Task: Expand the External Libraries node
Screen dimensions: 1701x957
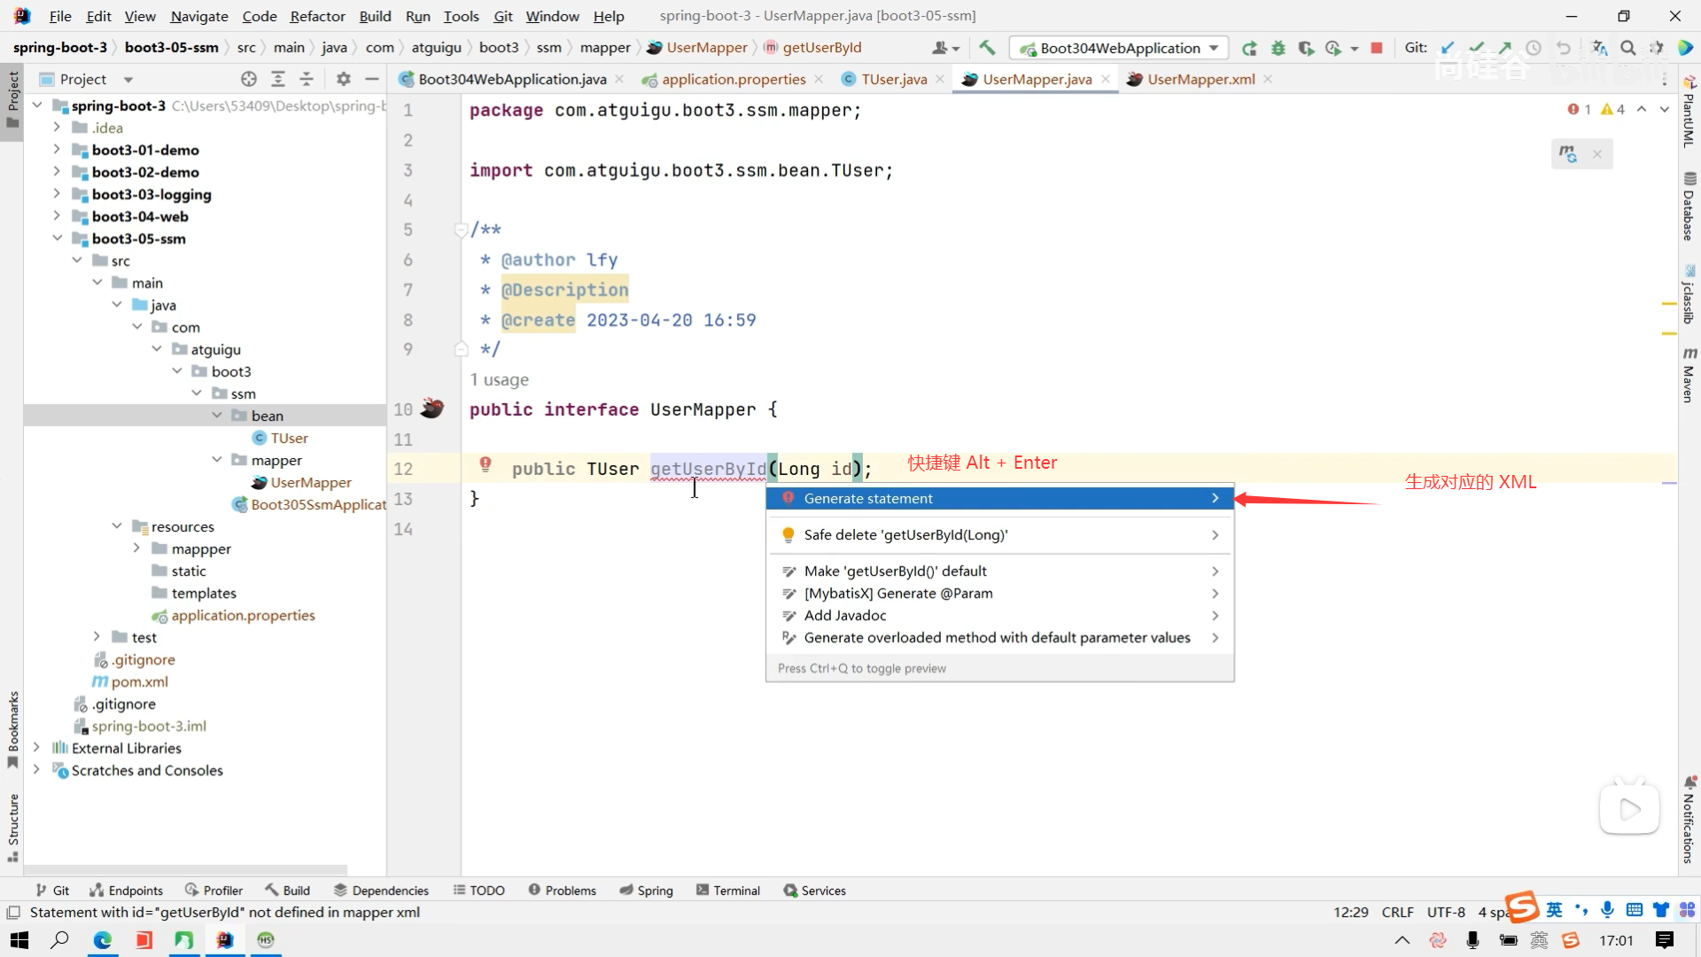Action: tap(36, 748)
